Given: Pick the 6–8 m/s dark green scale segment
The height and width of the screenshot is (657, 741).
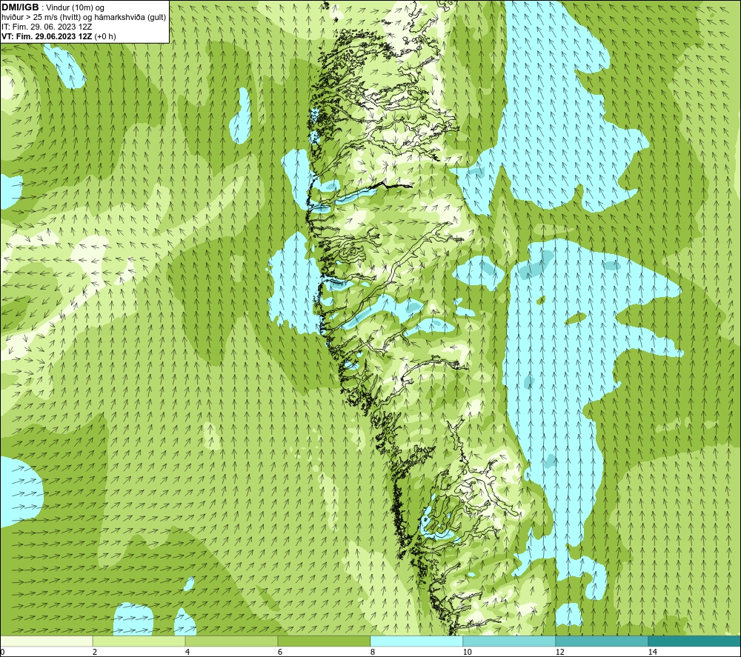Looking at the screenshot, I should click(x=325, y=641).
